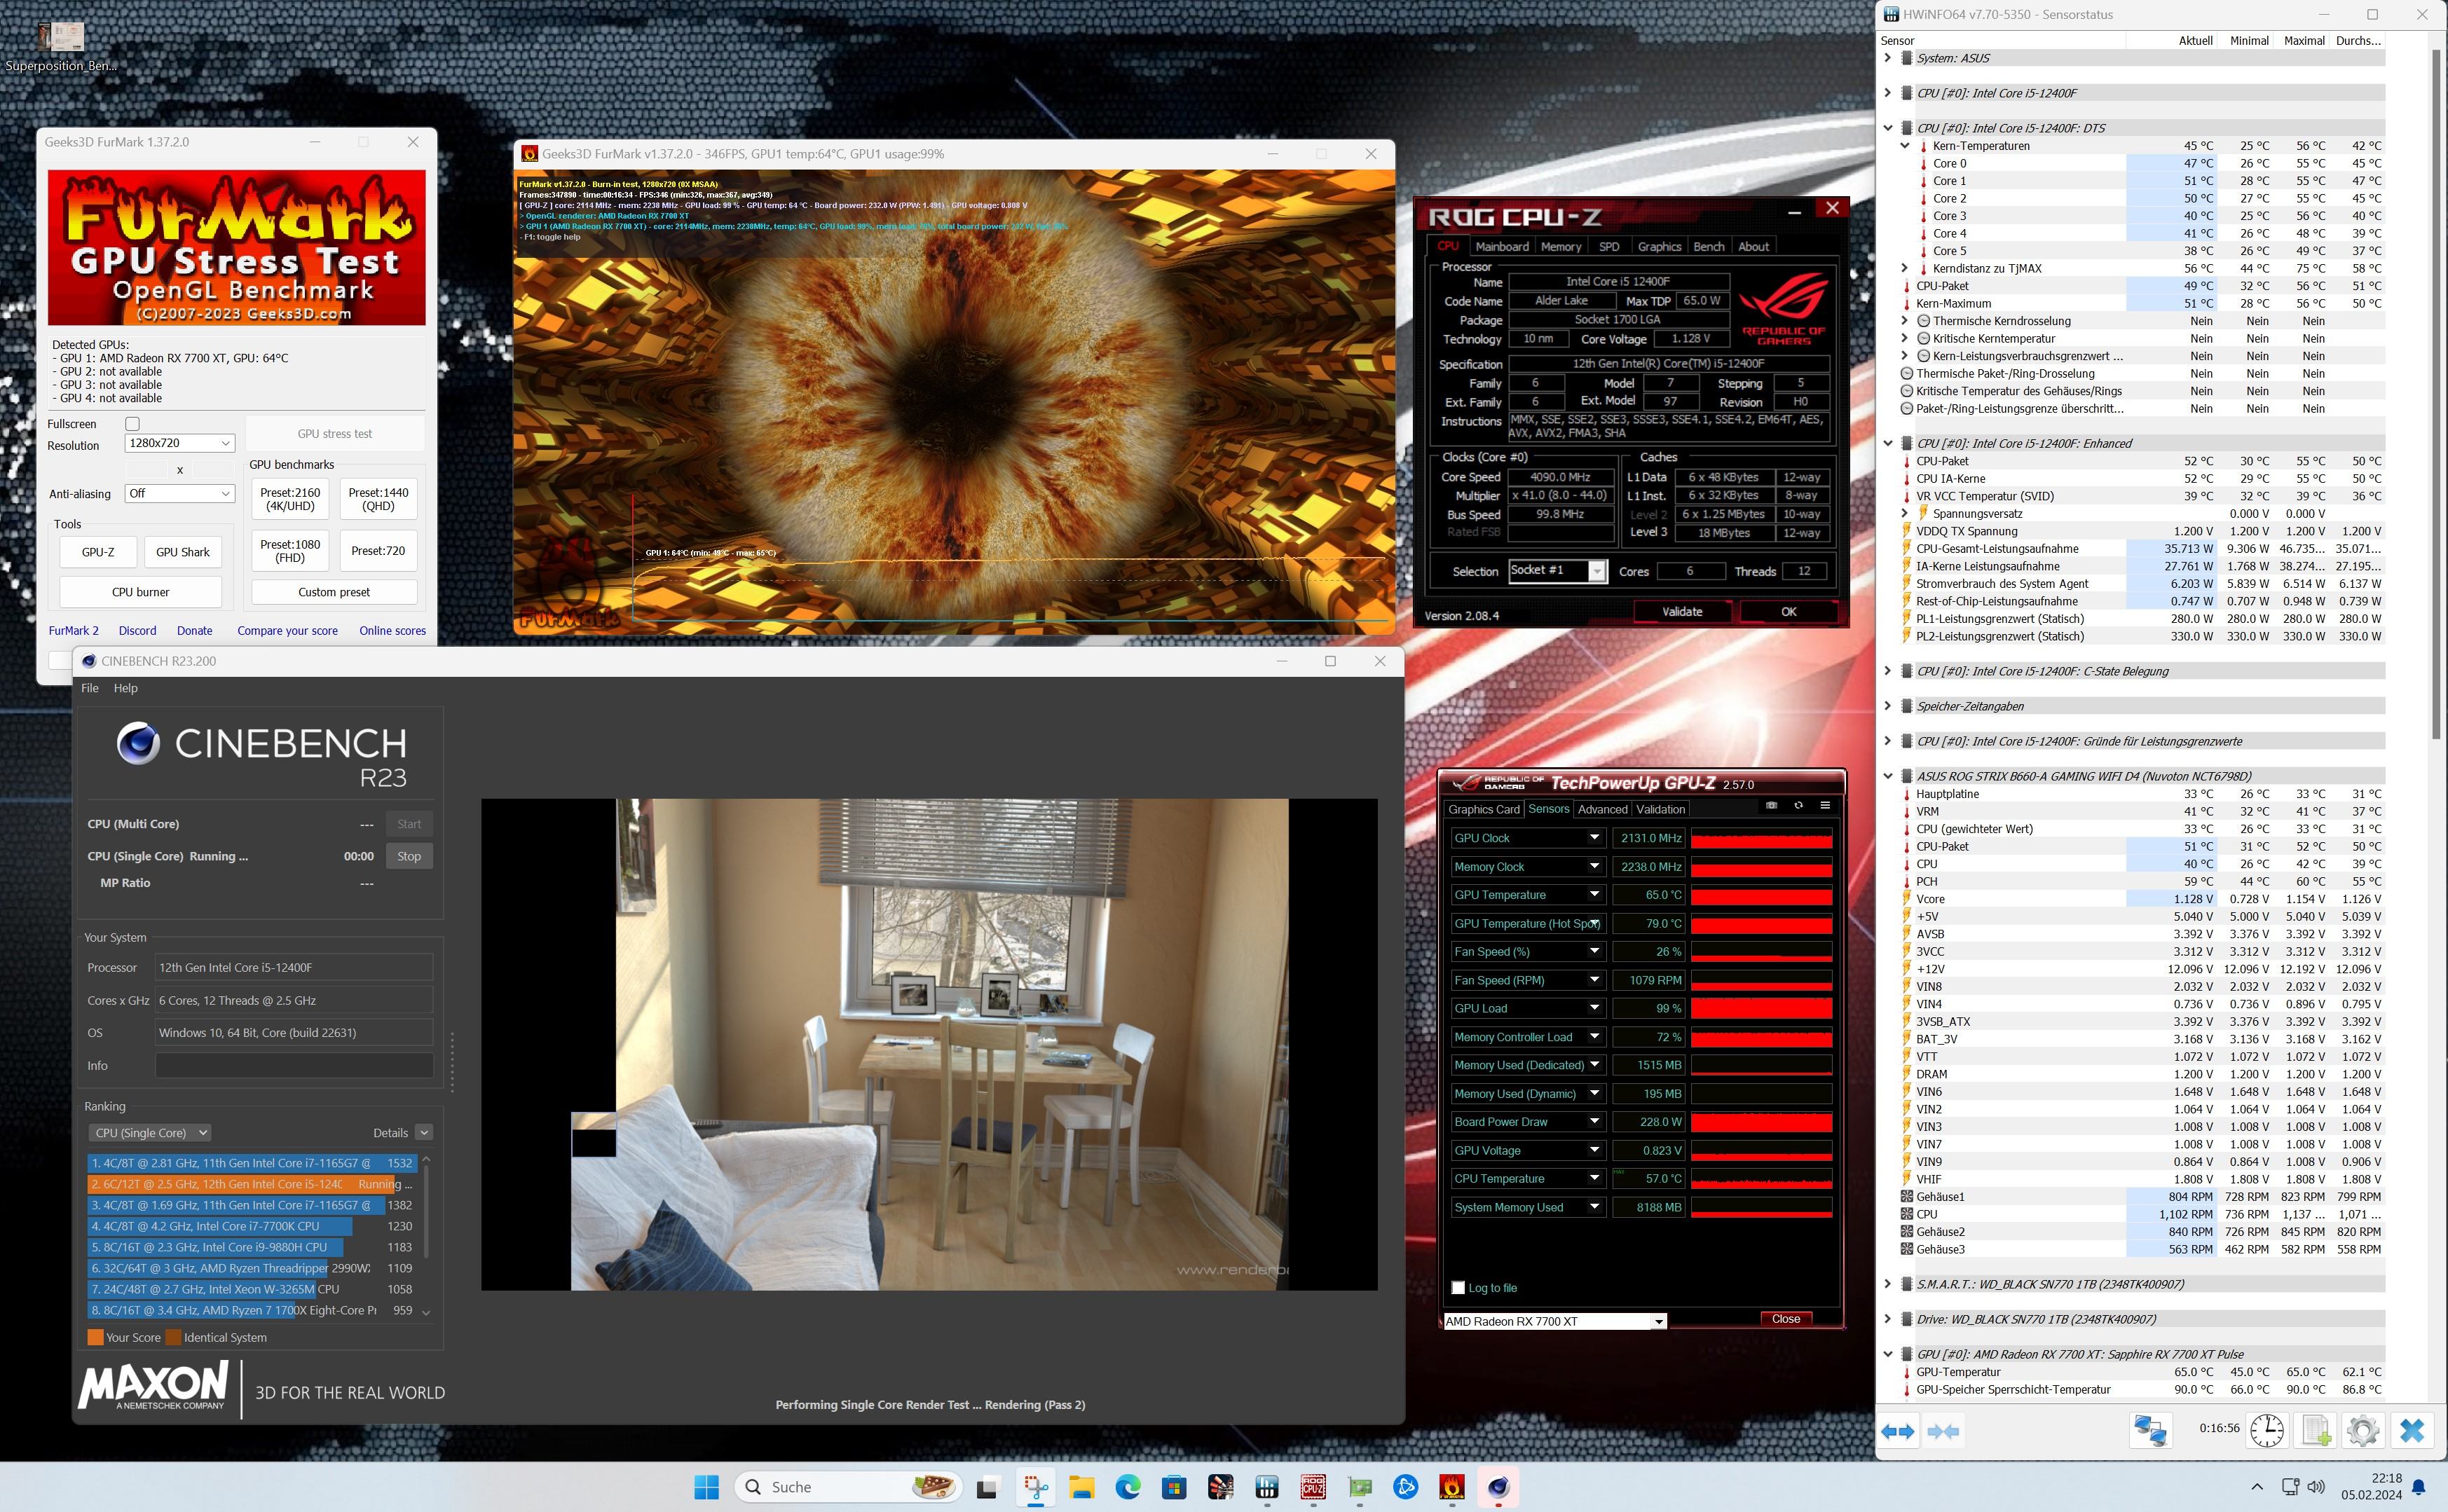2448x1512 pixels.
Task: Click GPU-Z graphics card taskbar icon
Action: 1360,1487
